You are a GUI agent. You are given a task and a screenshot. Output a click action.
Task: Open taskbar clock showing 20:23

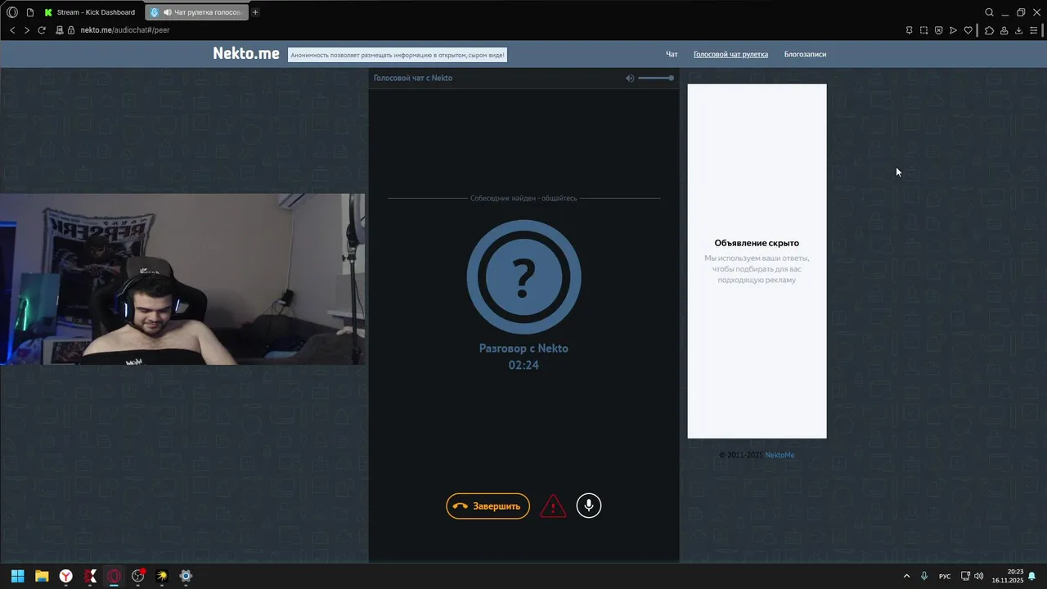tap(1008, 576)
